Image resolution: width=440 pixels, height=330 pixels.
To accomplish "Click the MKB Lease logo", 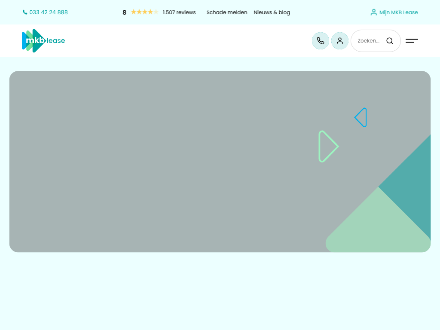I will (43, 41).
